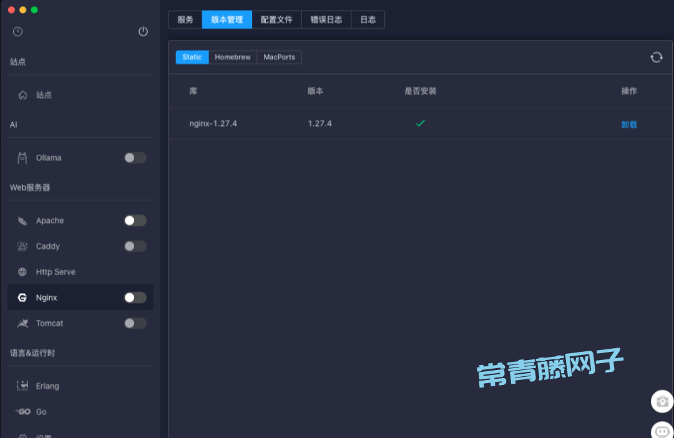Click 卸载 to uninstall nginx-1.27.4
Screen dimensions: 674x438
pyautogui.click(x=629, y=124)
